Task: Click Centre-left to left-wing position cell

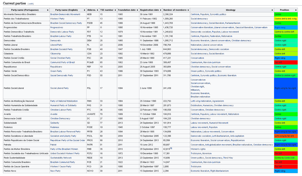Action: [x=286, y=19]
